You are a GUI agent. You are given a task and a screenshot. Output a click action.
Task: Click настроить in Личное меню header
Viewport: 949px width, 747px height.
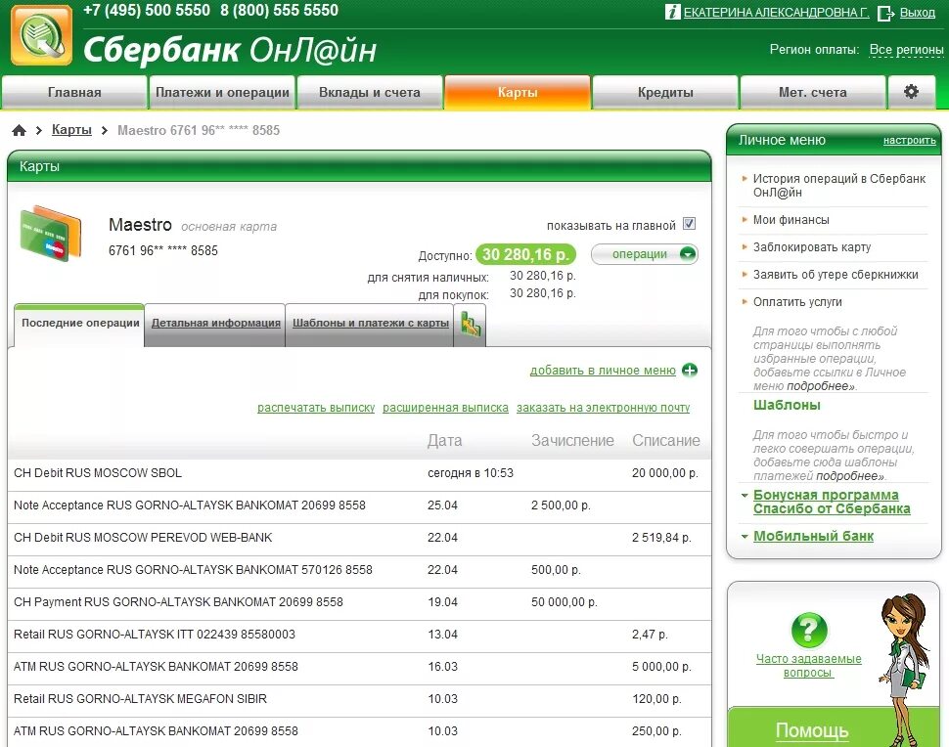(x=909, y=141)
